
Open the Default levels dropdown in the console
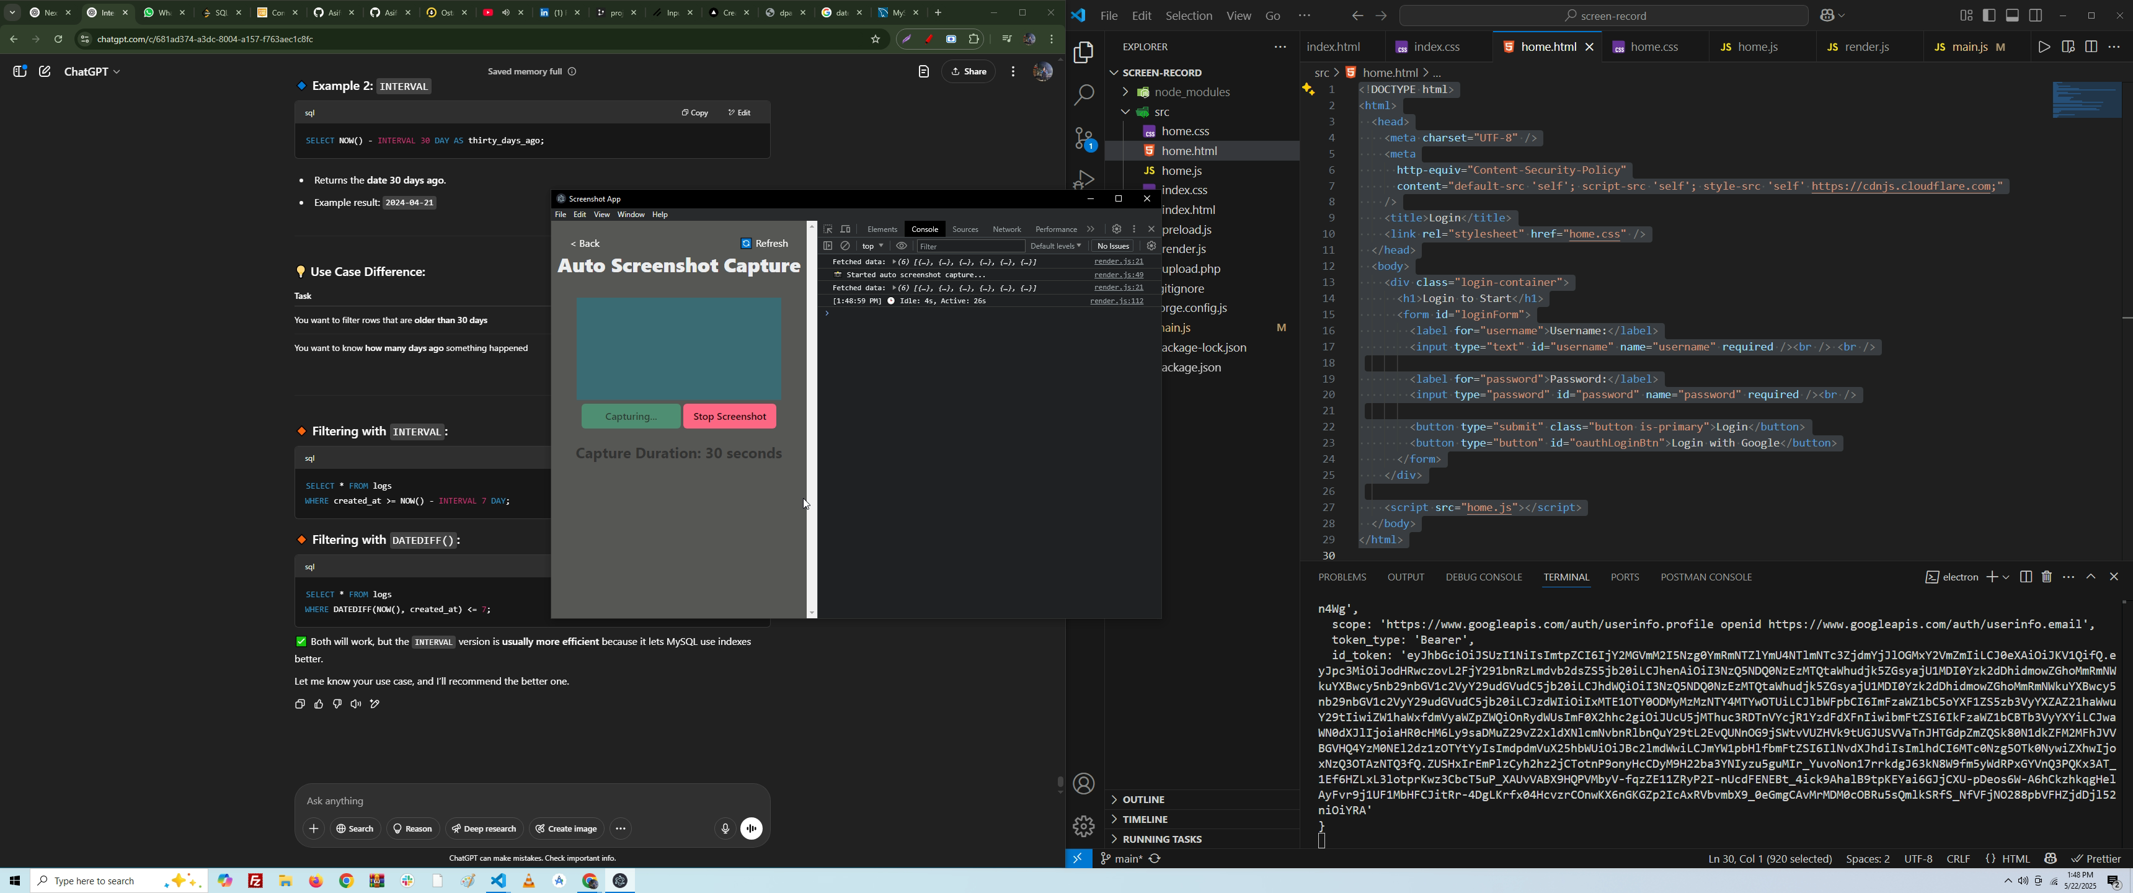click(x=1056, y=246)
